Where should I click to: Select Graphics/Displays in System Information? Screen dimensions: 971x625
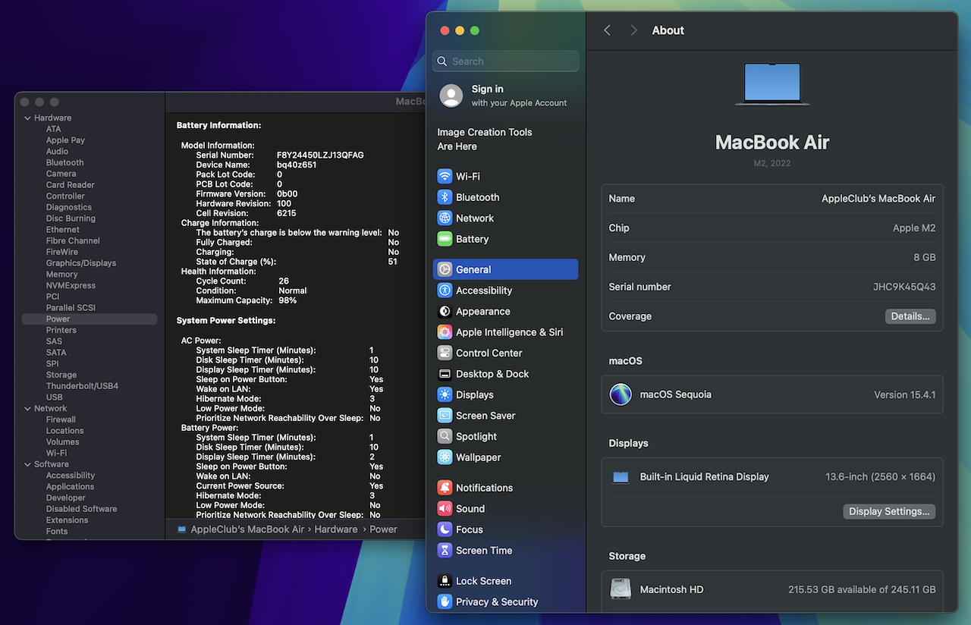pos(81,263)
